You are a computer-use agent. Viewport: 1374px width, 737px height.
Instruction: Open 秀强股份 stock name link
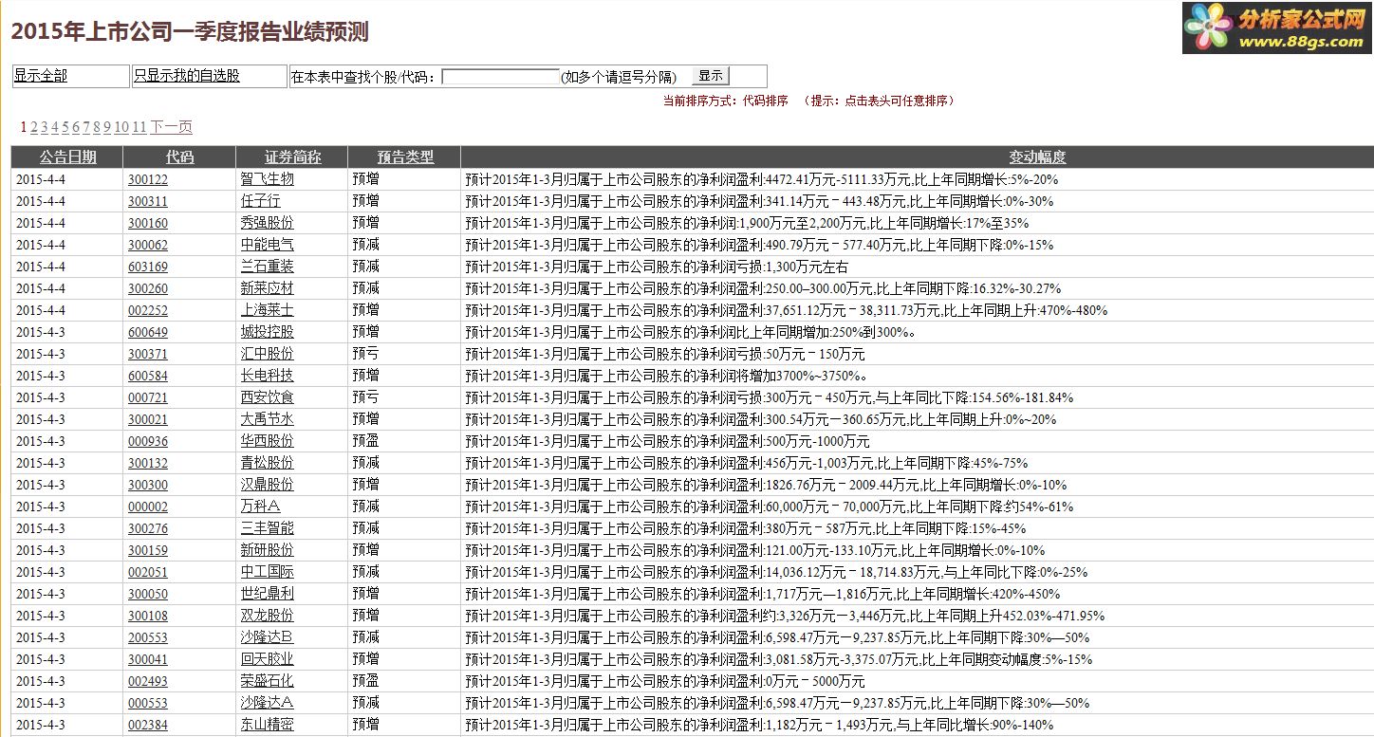point(268,223)
